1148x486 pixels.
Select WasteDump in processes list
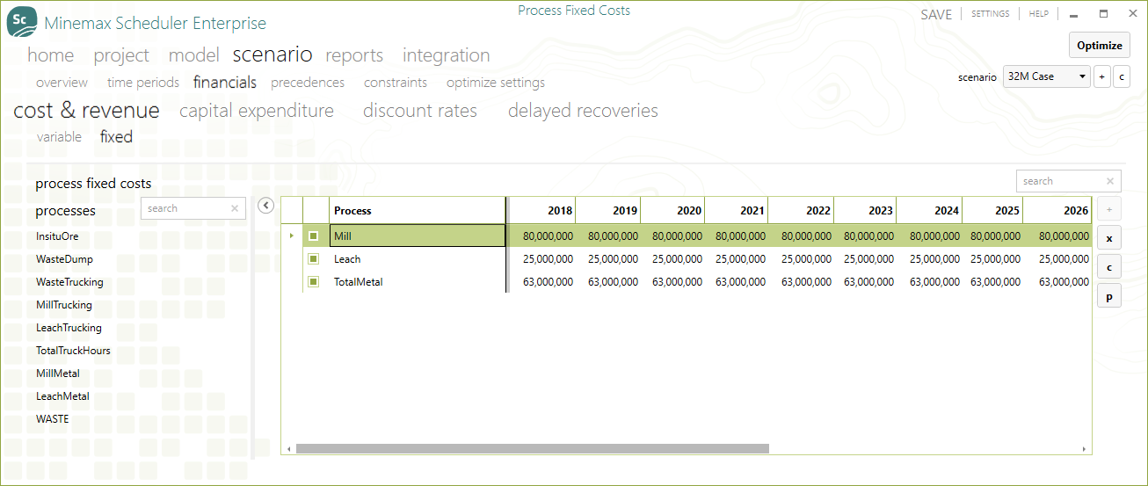click(64, 259)
